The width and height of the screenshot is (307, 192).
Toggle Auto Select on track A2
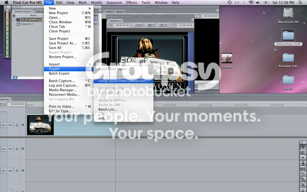pyautogui.click(x=23, y=171)
